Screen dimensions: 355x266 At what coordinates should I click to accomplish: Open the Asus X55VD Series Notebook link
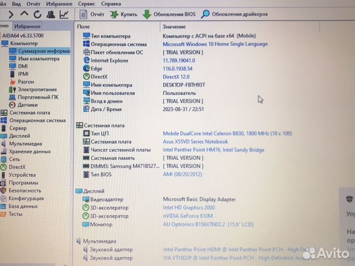tap(195, 141)
